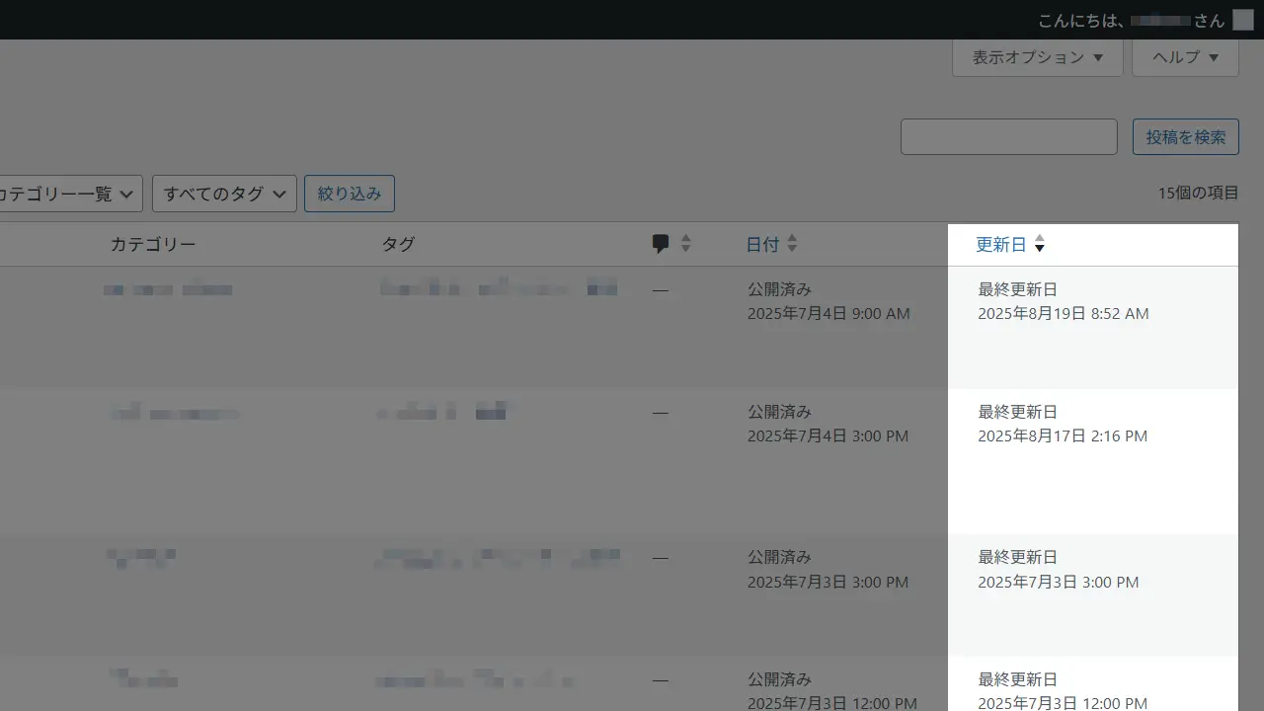The height and width of the screenshot is (711, 1264).
Task: Click inside the post search input field
Action: (x=1008, y=136)
